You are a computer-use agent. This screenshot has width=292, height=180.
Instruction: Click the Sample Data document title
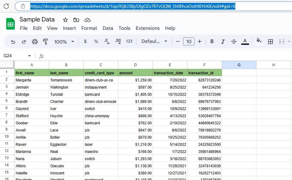(x=37, y=20)
